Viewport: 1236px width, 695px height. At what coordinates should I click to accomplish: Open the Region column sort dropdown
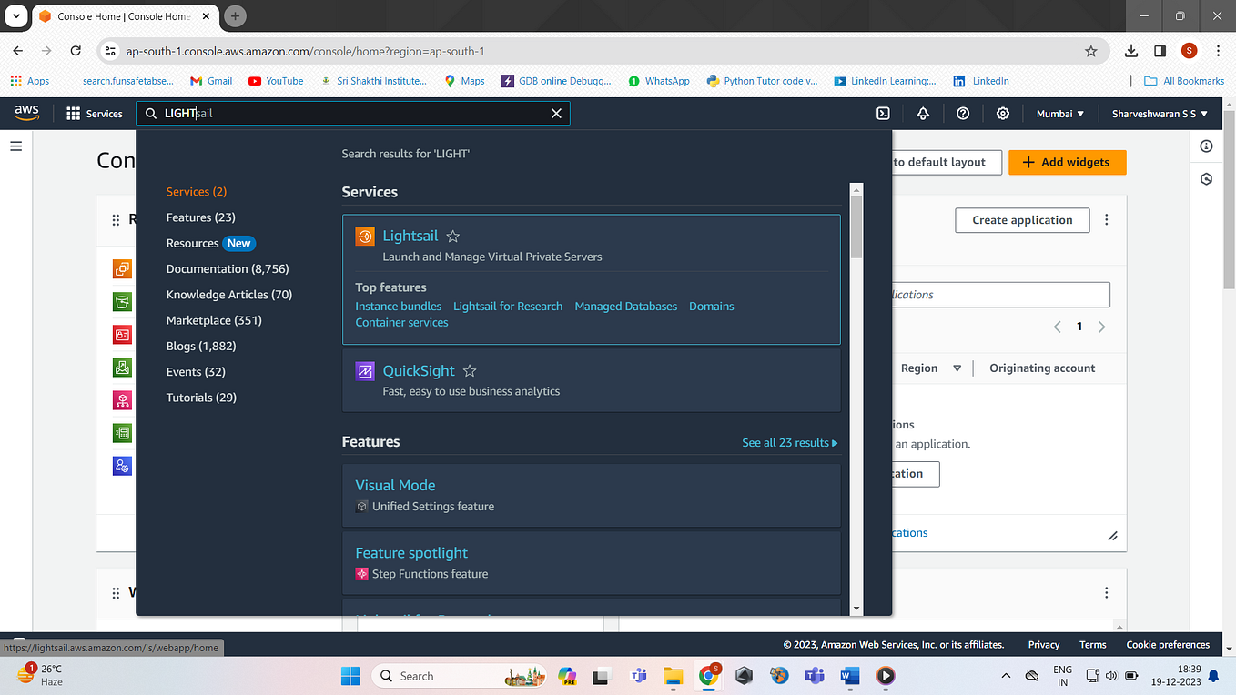956,368
